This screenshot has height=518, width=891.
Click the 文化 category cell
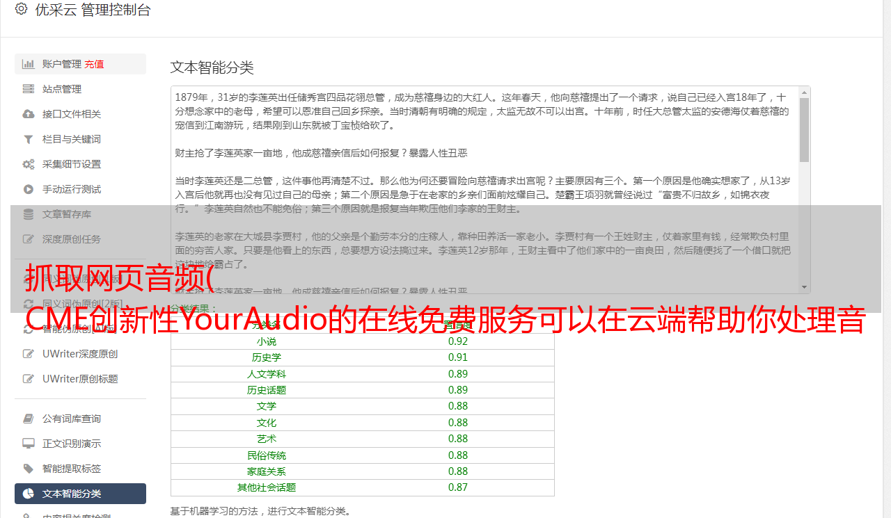pyautogui.click(x=267, y=423)
